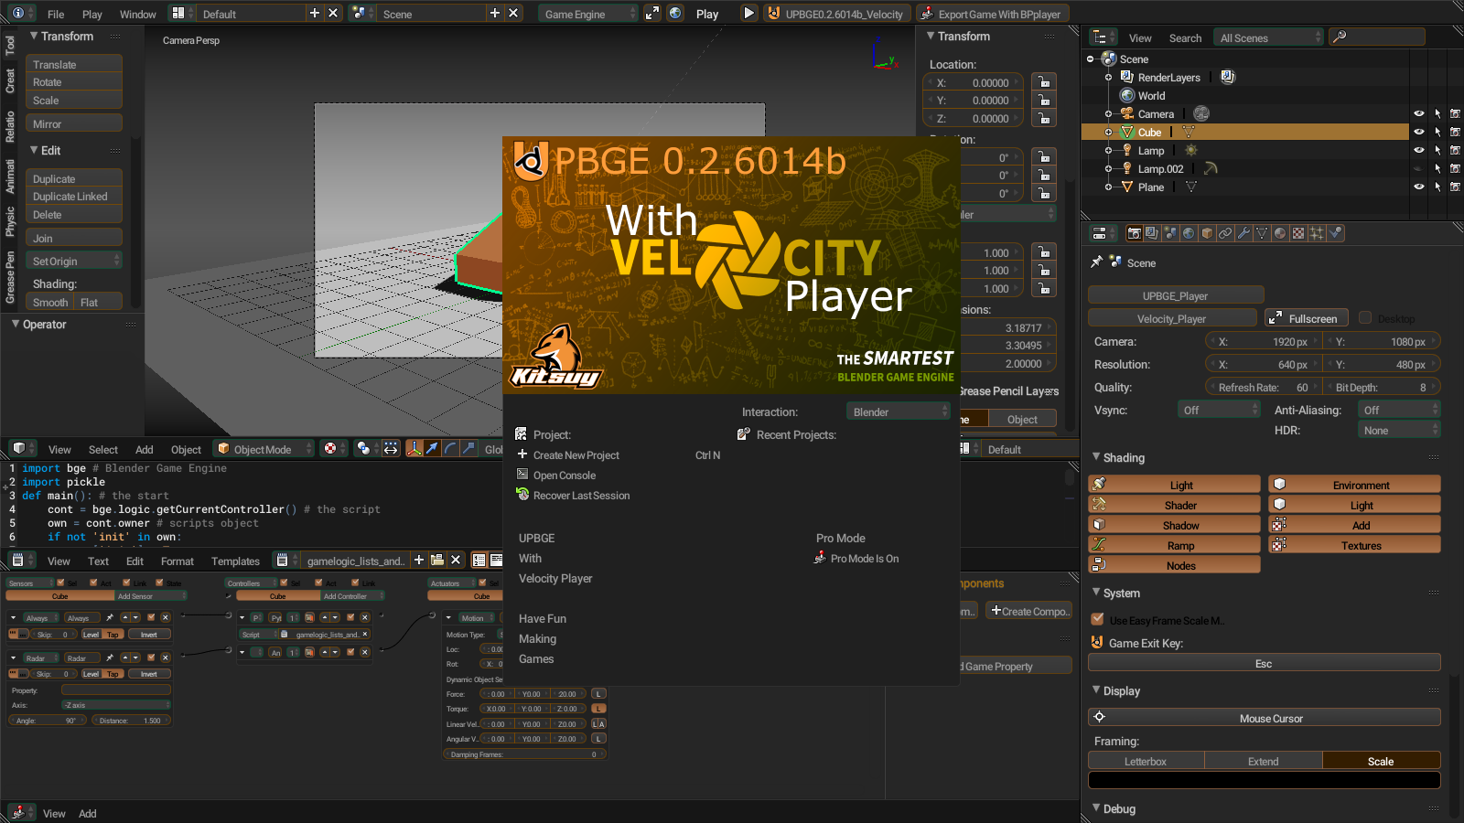Click Create New Project on splash
Screen dimensions: 1464x823
(576, 454)
